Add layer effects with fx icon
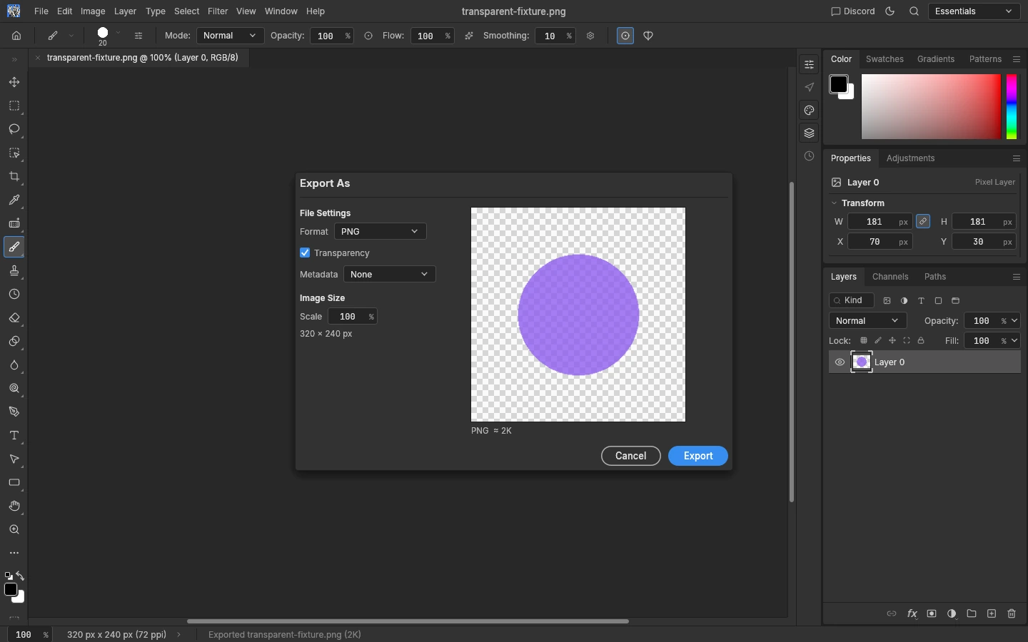 click(x=912, y=613)
